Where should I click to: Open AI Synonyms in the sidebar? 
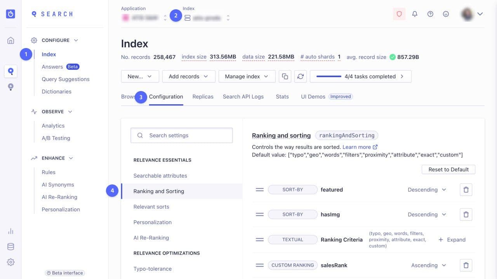click(58, 185)
